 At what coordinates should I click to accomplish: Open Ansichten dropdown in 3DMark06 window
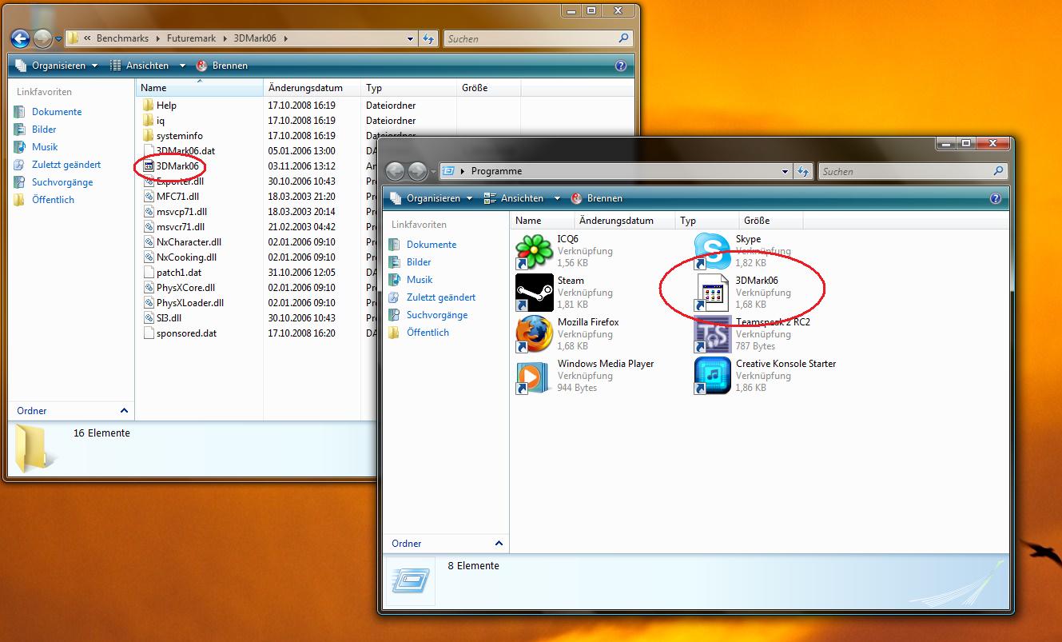[x=184, y=66]
